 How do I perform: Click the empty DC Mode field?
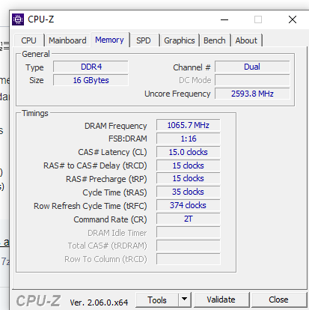[x=252, y=80]
